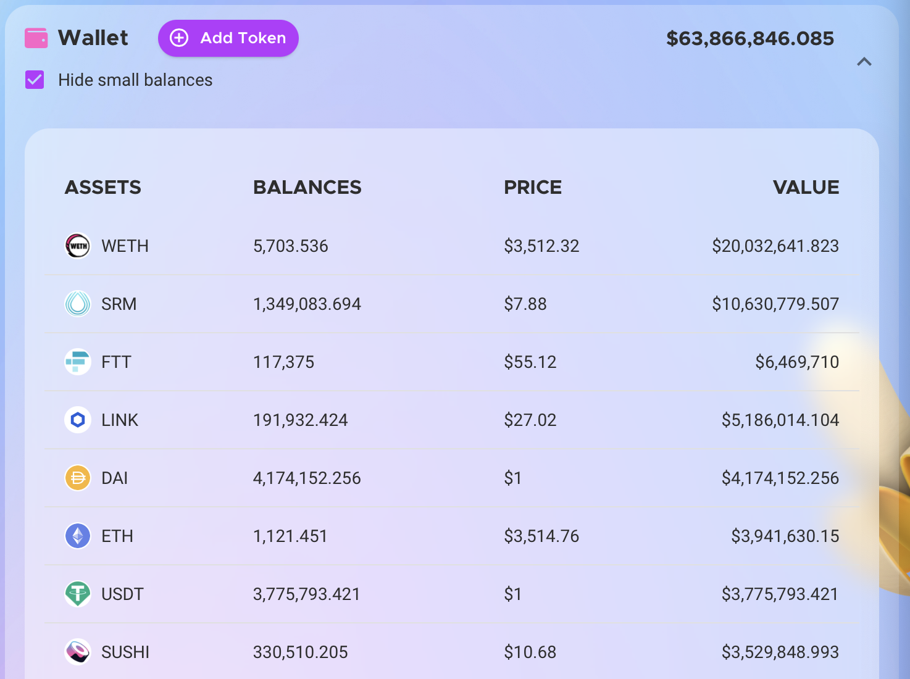
Task: Click the USDT token icon
Action: [78, 594]
